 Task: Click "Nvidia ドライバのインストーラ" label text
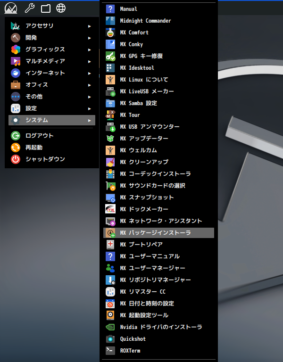tap(161, 327)
